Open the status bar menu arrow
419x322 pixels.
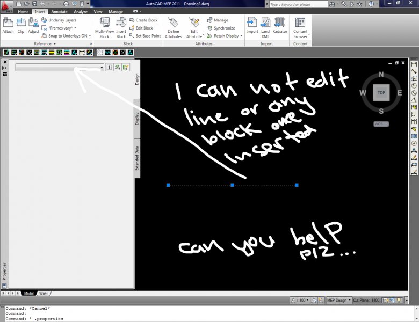pos(407,301)
